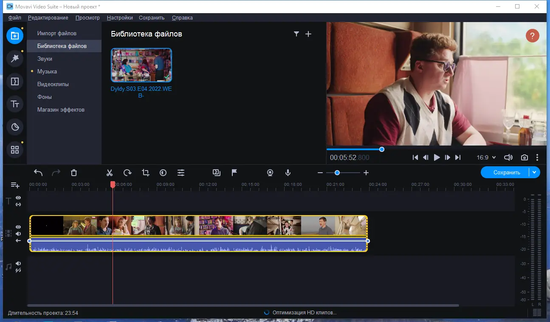This screenshot has height=322, width=550.
Task: Mute the main video track audio
Action: pos(18,234)
